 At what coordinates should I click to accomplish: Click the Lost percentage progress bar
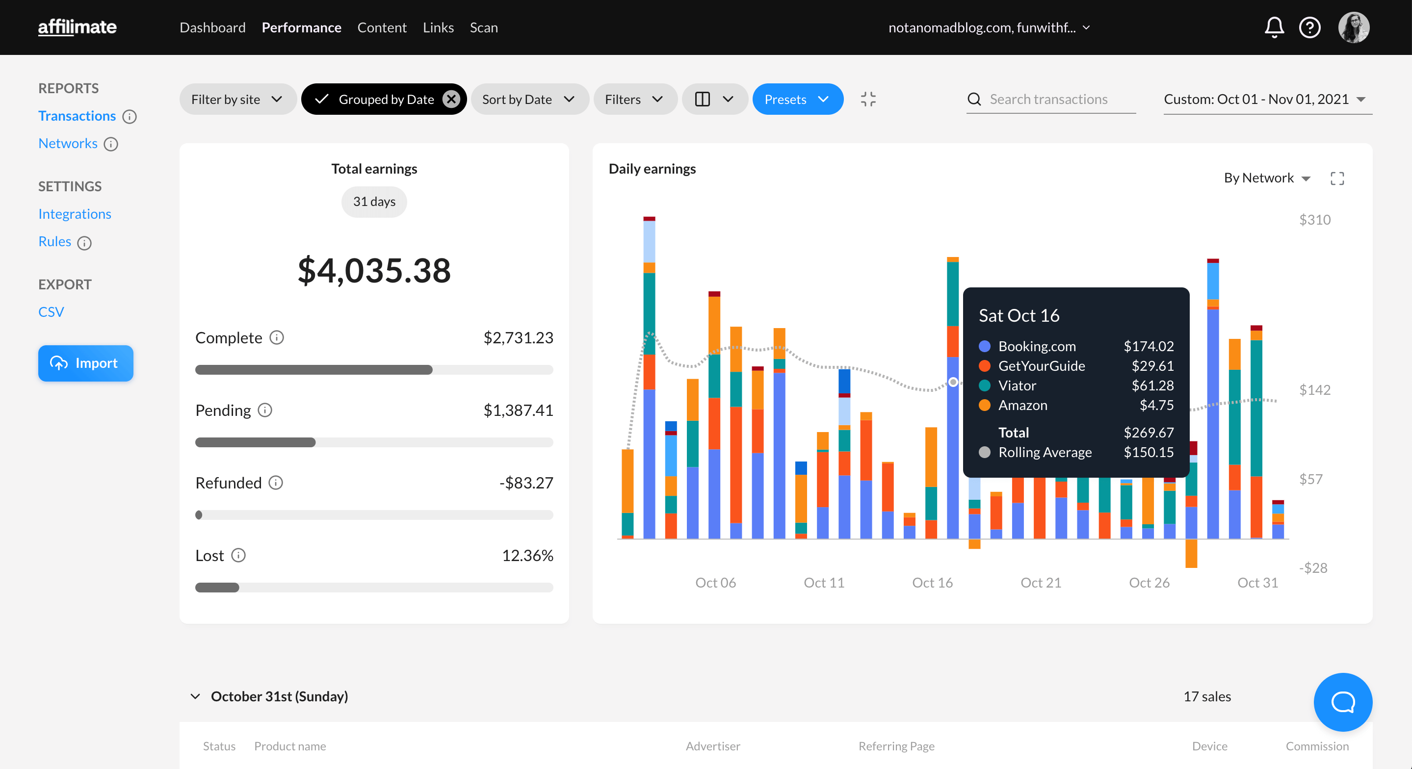(x=374, y=588)
